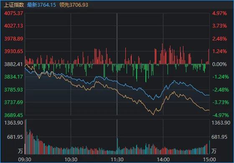
Task: Click the 10:30 time axis label
Action: (71, 160)
